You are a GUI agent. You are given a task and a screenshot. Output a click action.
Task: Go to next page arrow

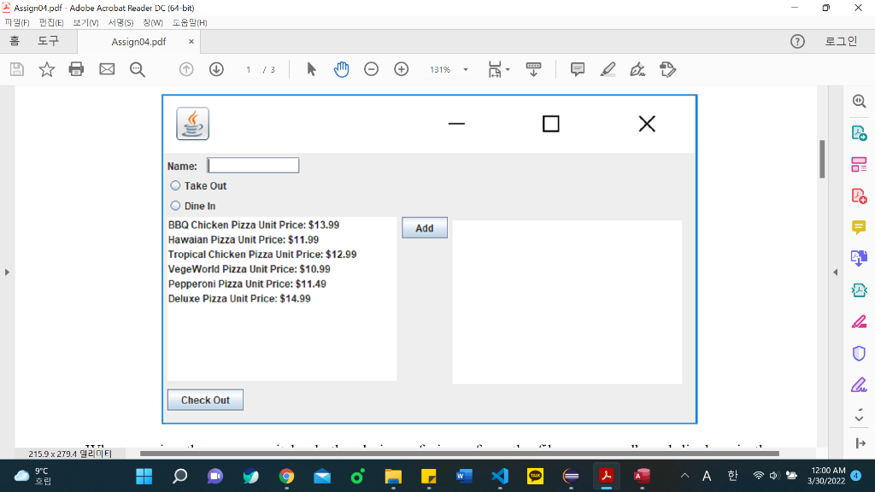pyautogui.click(x=216, y=69)
